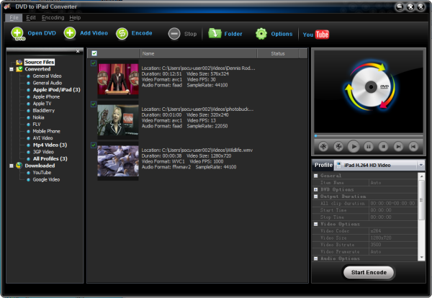Screen dimensions: 432x298
Task: Select the Dennis Rod video thumbnail
Action: coord(118,79)
